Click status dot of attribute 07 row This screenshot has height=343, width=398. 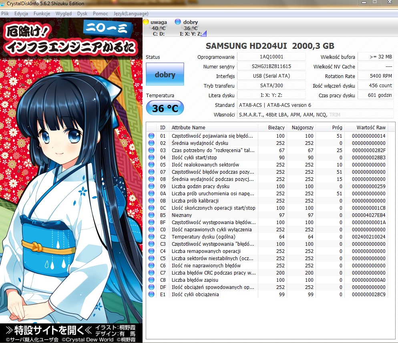151,172
